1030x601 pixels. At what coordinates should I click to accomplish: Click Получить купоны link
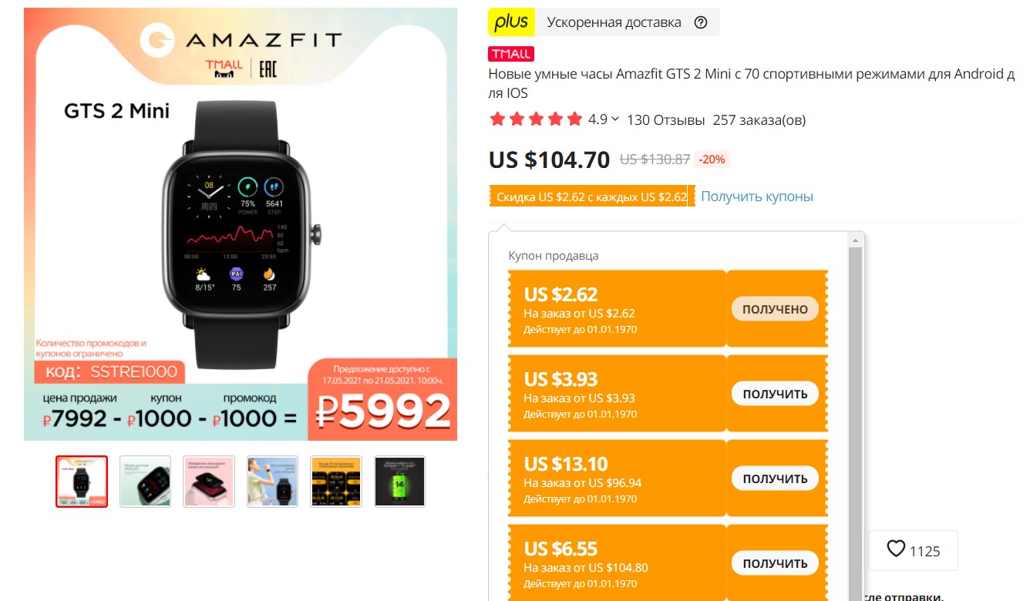click(x=756, y=196)
